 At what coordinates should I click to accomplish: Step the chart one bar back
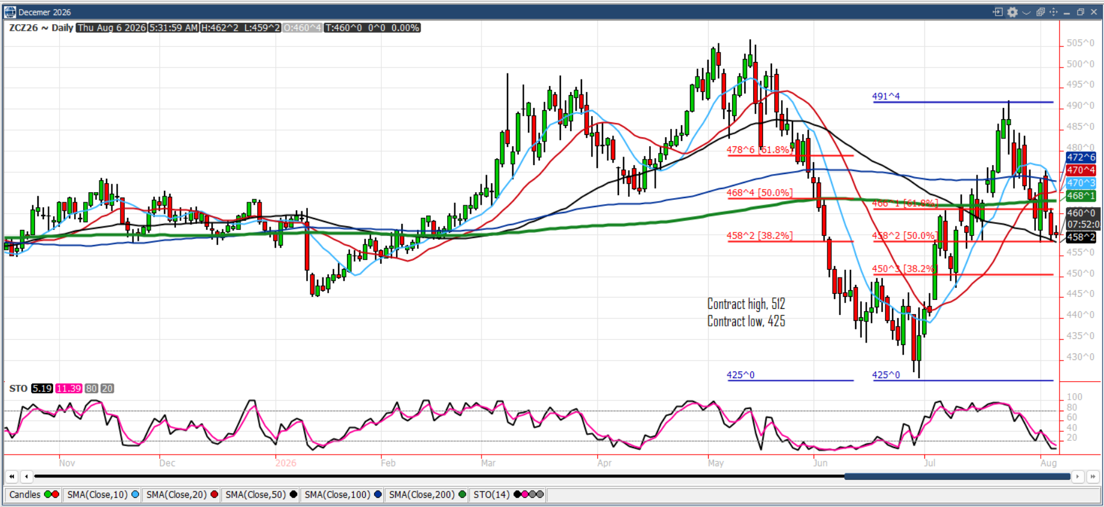pyautogui.click(x=26, y=476)
